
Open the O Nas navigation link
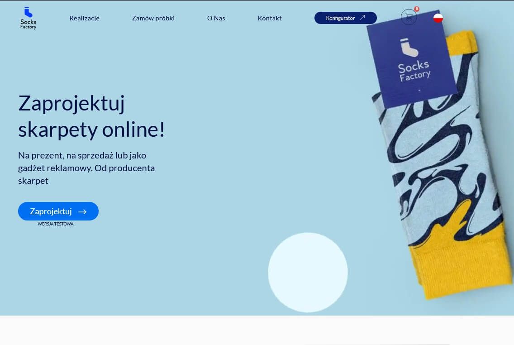[x=216, y=18]
